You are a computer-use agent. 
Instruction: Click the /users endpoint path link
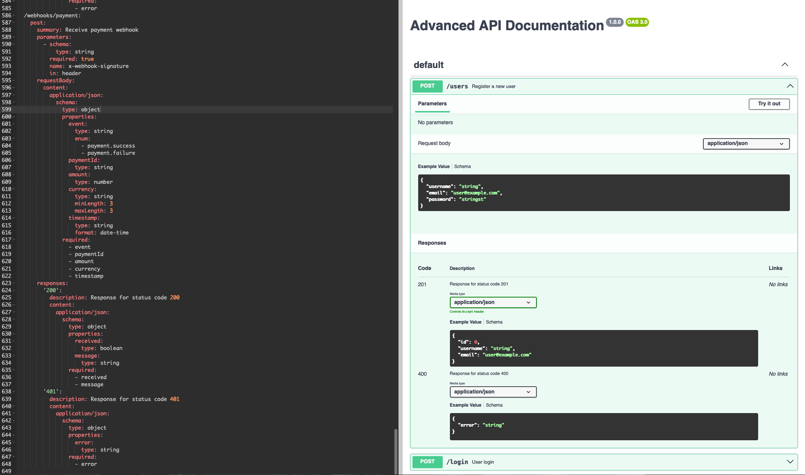tap(457, 86)
